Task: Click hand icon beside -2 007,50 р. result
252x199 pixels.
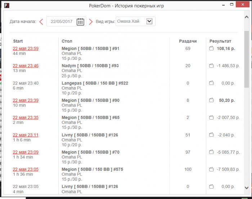Action: point(212,118)
